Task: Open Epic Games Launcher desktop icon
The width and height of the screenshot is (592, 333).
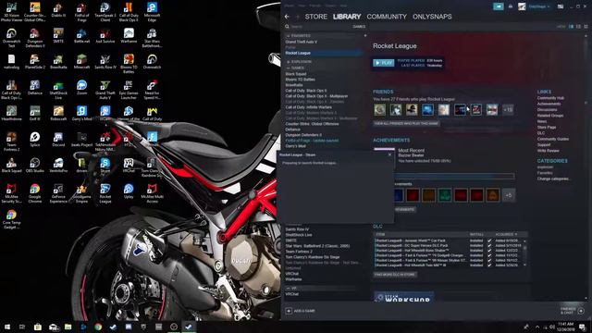Action: (129, 90)
